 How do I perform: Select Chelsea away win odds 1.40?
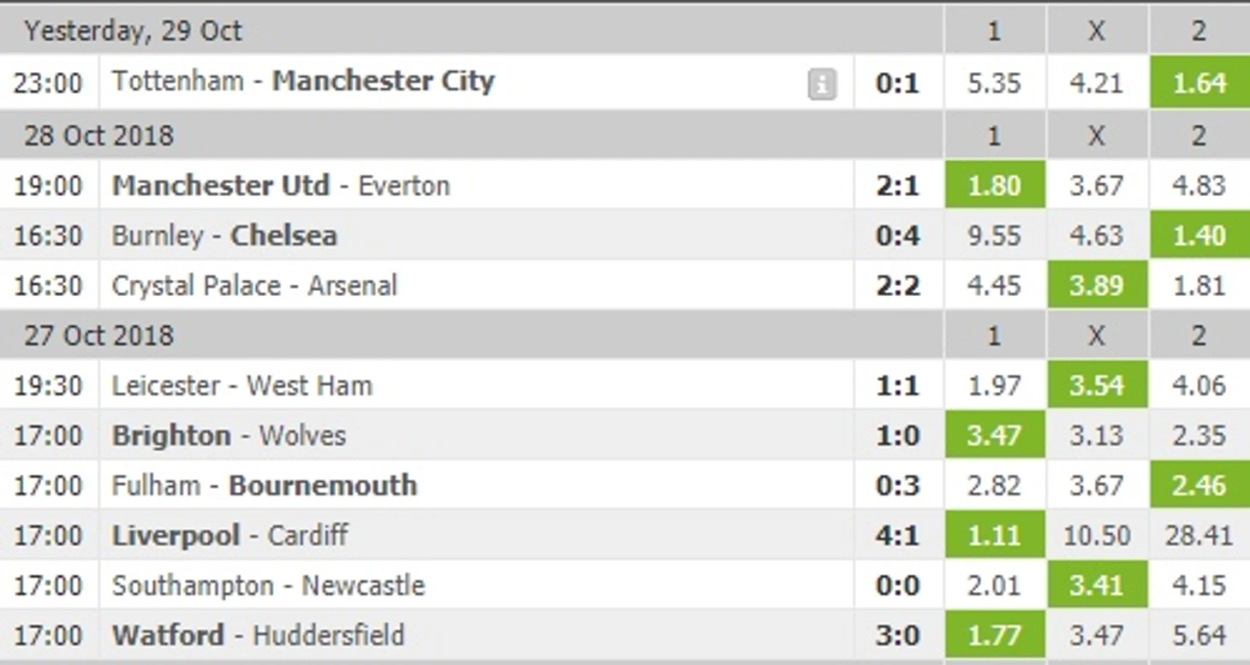(1199, 235)
